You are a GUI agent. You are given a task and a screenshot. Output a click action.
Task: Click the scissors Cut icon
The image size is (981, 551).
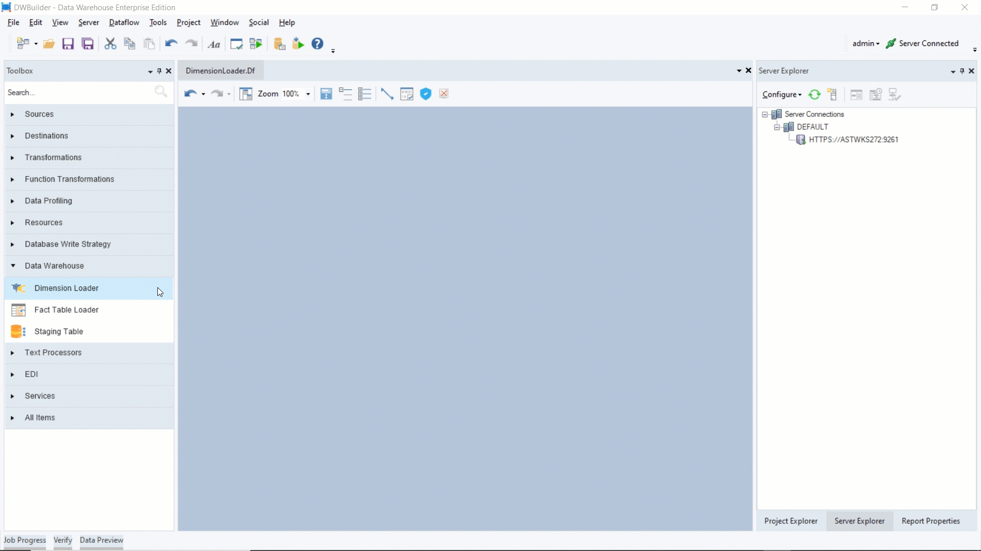point(110,44)
